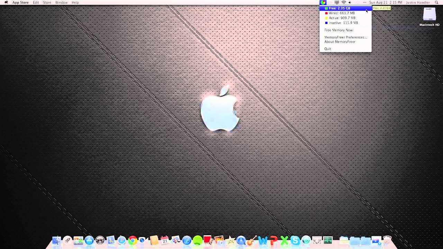Select the Wired: 663.7 MB entry
This screenshot has height=249, width=443.
click(345, 13)
